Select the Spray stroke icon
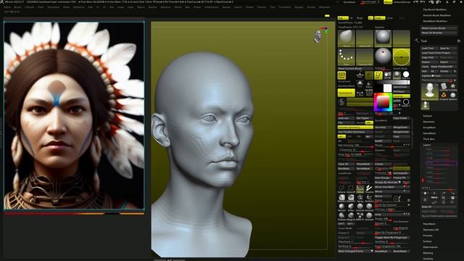The width and height of the screenshot is (464, 261). pyautogui.click(x=360, y=198)
